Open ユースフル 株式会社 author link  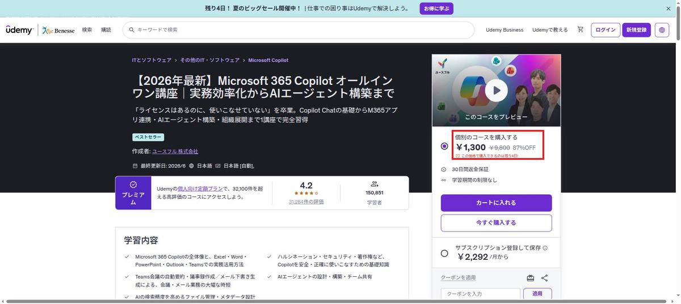pos(175,152)
